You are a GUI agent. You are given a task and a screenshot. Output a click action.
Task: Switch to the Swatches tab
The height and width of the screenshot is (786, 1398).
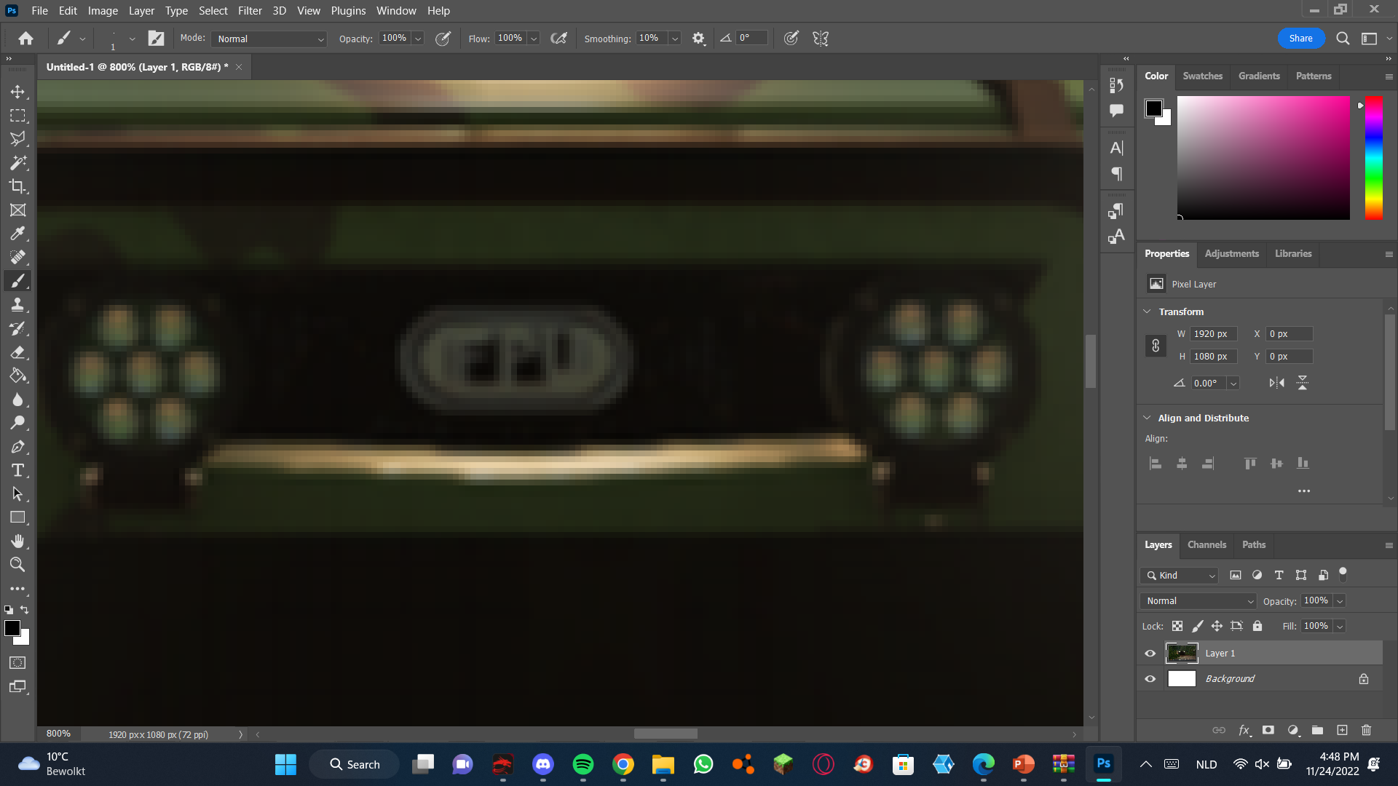tap(1202, 76)
